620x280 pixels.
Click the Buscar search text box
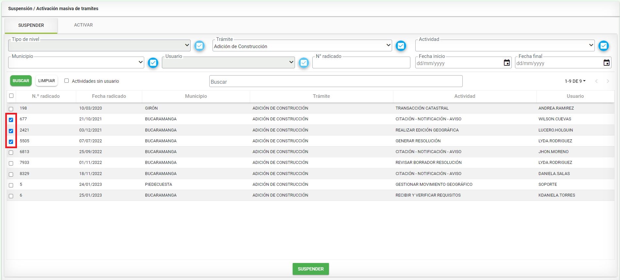click(x=336, y=81)
